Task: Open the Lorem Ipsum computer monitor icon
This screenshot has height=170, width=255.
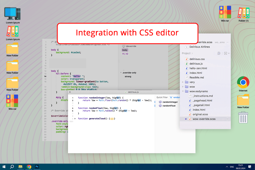Action: click(12, 14)
